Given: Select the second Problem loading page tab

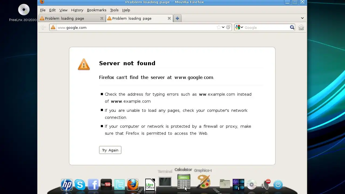Looking at the screenshot, I should tap(139, 18).
